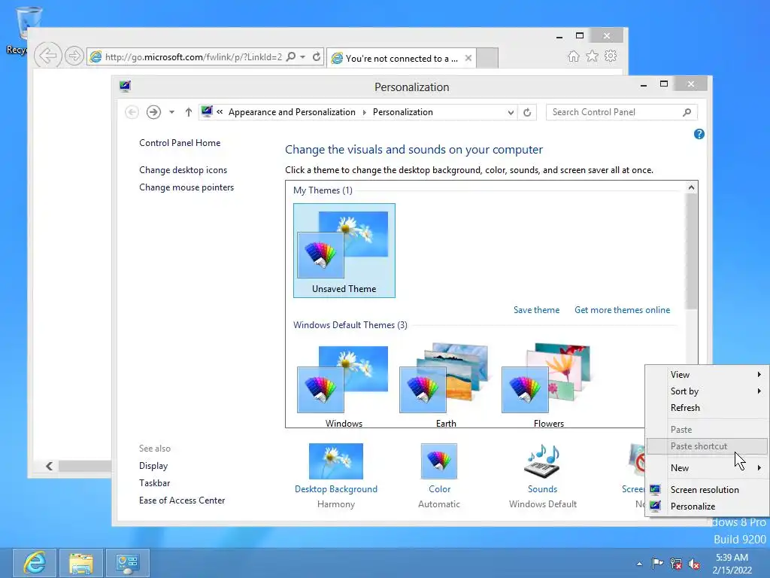The width and height of the screenshot is (770, 578).
Task: Click the Personalization window forward arrow
Action: [x=153, y=112]
